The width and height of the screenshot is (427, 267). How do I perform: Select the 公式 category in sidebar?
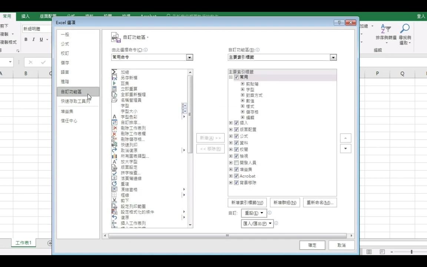64,44
